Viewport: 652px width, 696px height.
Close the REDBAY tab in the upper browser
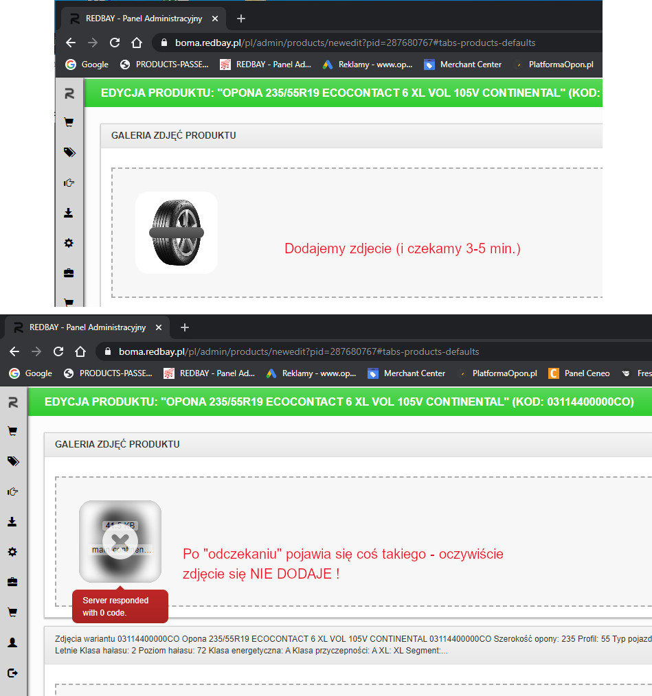pyautogui.click(x=215, y=19)
